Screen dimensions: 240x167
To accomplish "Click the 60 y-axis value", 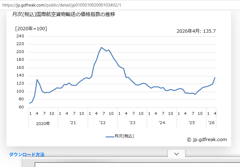I will coord(21,107).
